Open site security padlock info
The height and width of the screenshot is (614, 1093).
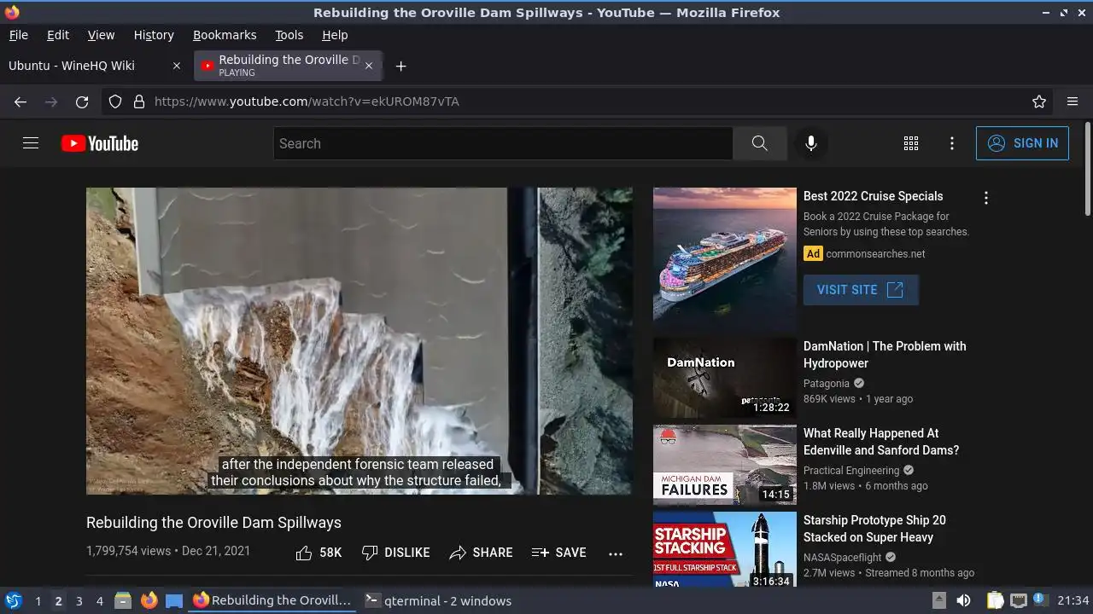[139, 101]
